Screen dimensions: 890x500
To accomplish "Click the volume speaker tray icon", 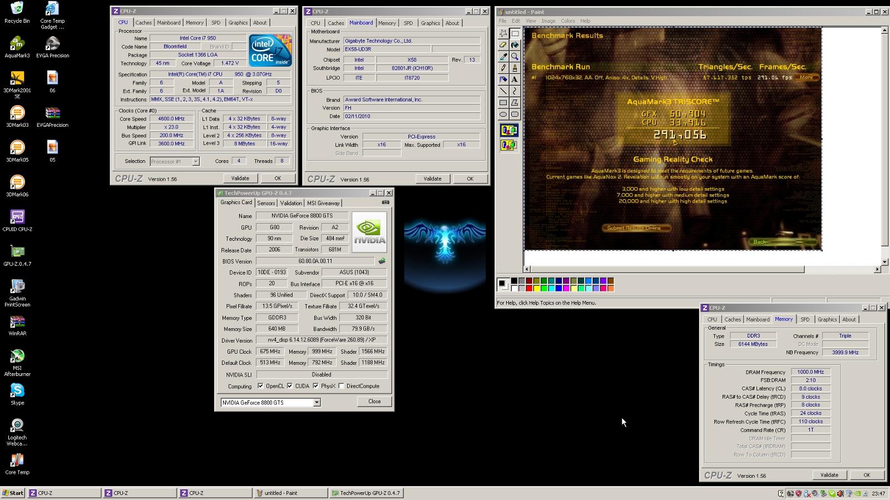I will (x=840, y=493).
